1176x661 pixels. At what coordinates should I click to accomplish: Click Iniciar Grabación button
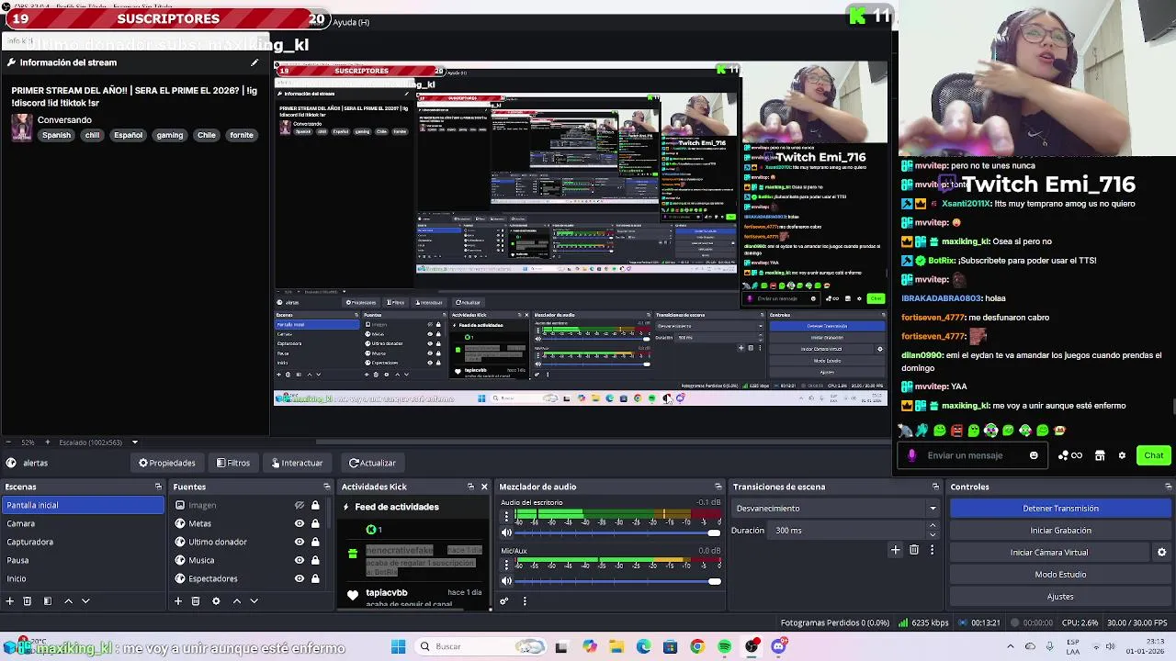coord(1060,531)
